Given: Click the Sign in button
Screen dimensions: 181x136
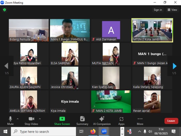Looking at the screenshot, I should tap(158, 10).
